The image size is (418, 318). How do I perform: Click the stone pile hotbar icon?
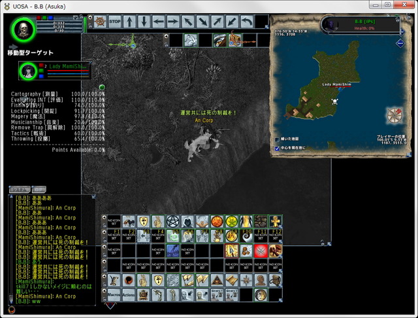pyautogui.click(x=261, y=222)
